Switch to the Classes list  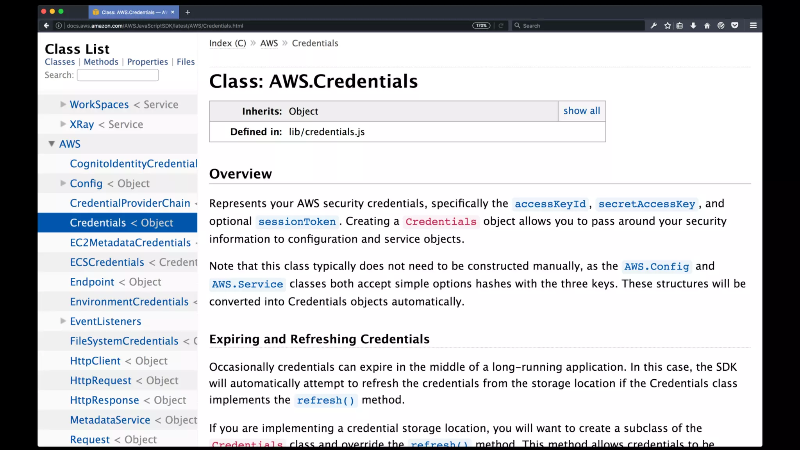[x=60, y=62]
